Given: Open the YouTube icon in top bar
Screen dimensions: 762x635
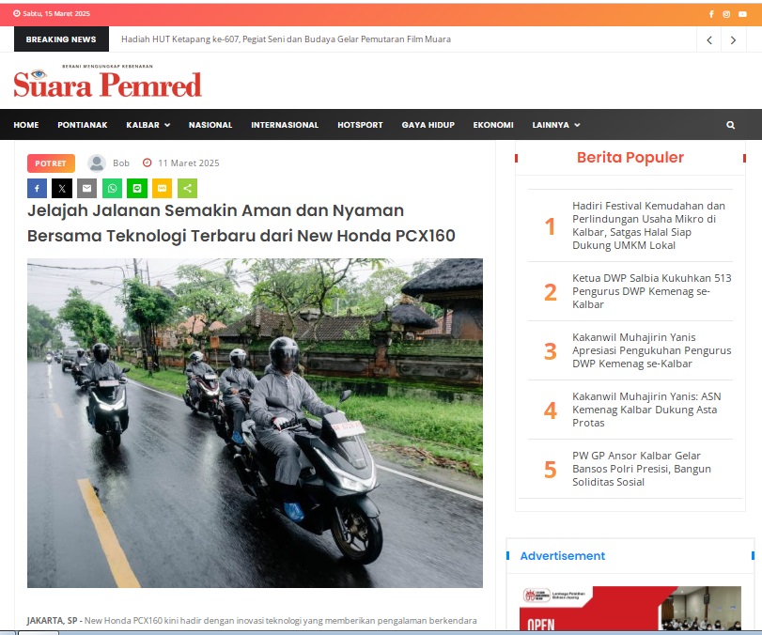Looking at the screenshot, I should (x=742, y=14).
